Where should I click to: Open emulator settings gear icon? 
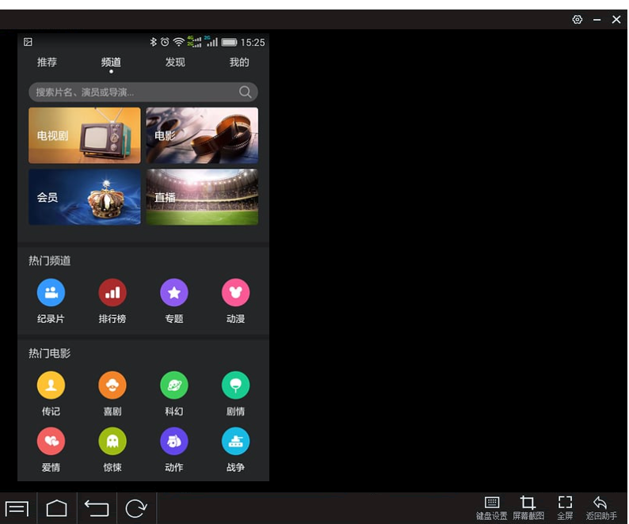click(x=578, y=19)
